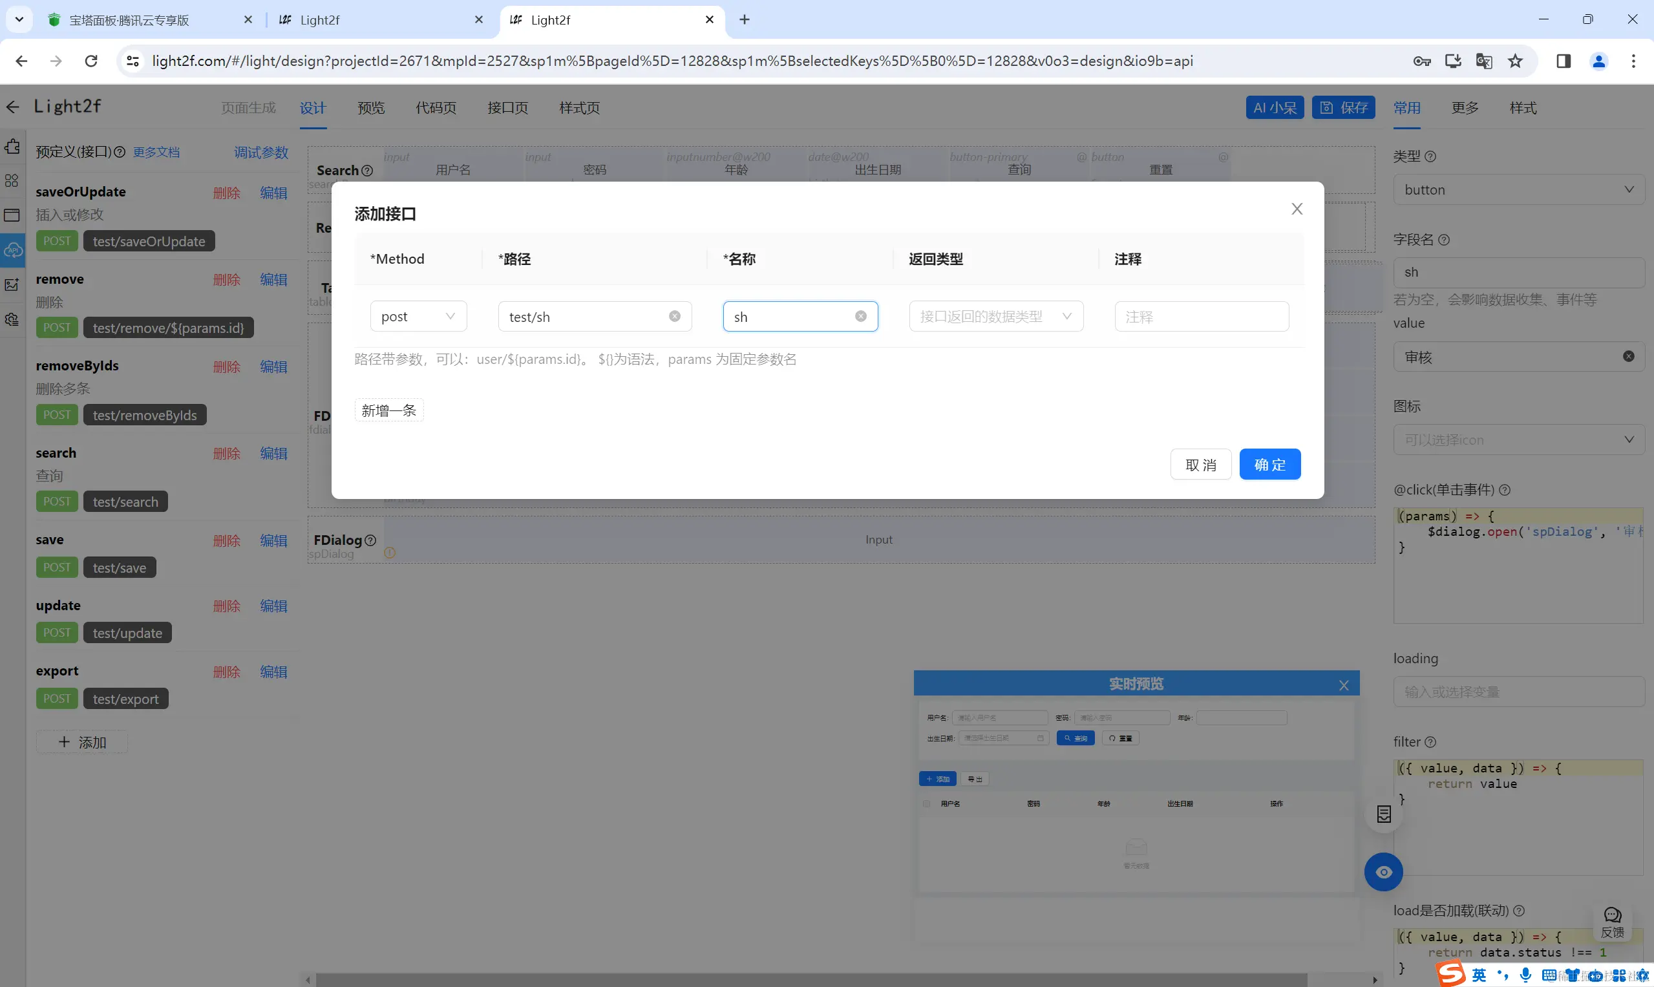1654x987 pixels.
Task: Click the 添加 interface button
Action: tap(82, 741)
